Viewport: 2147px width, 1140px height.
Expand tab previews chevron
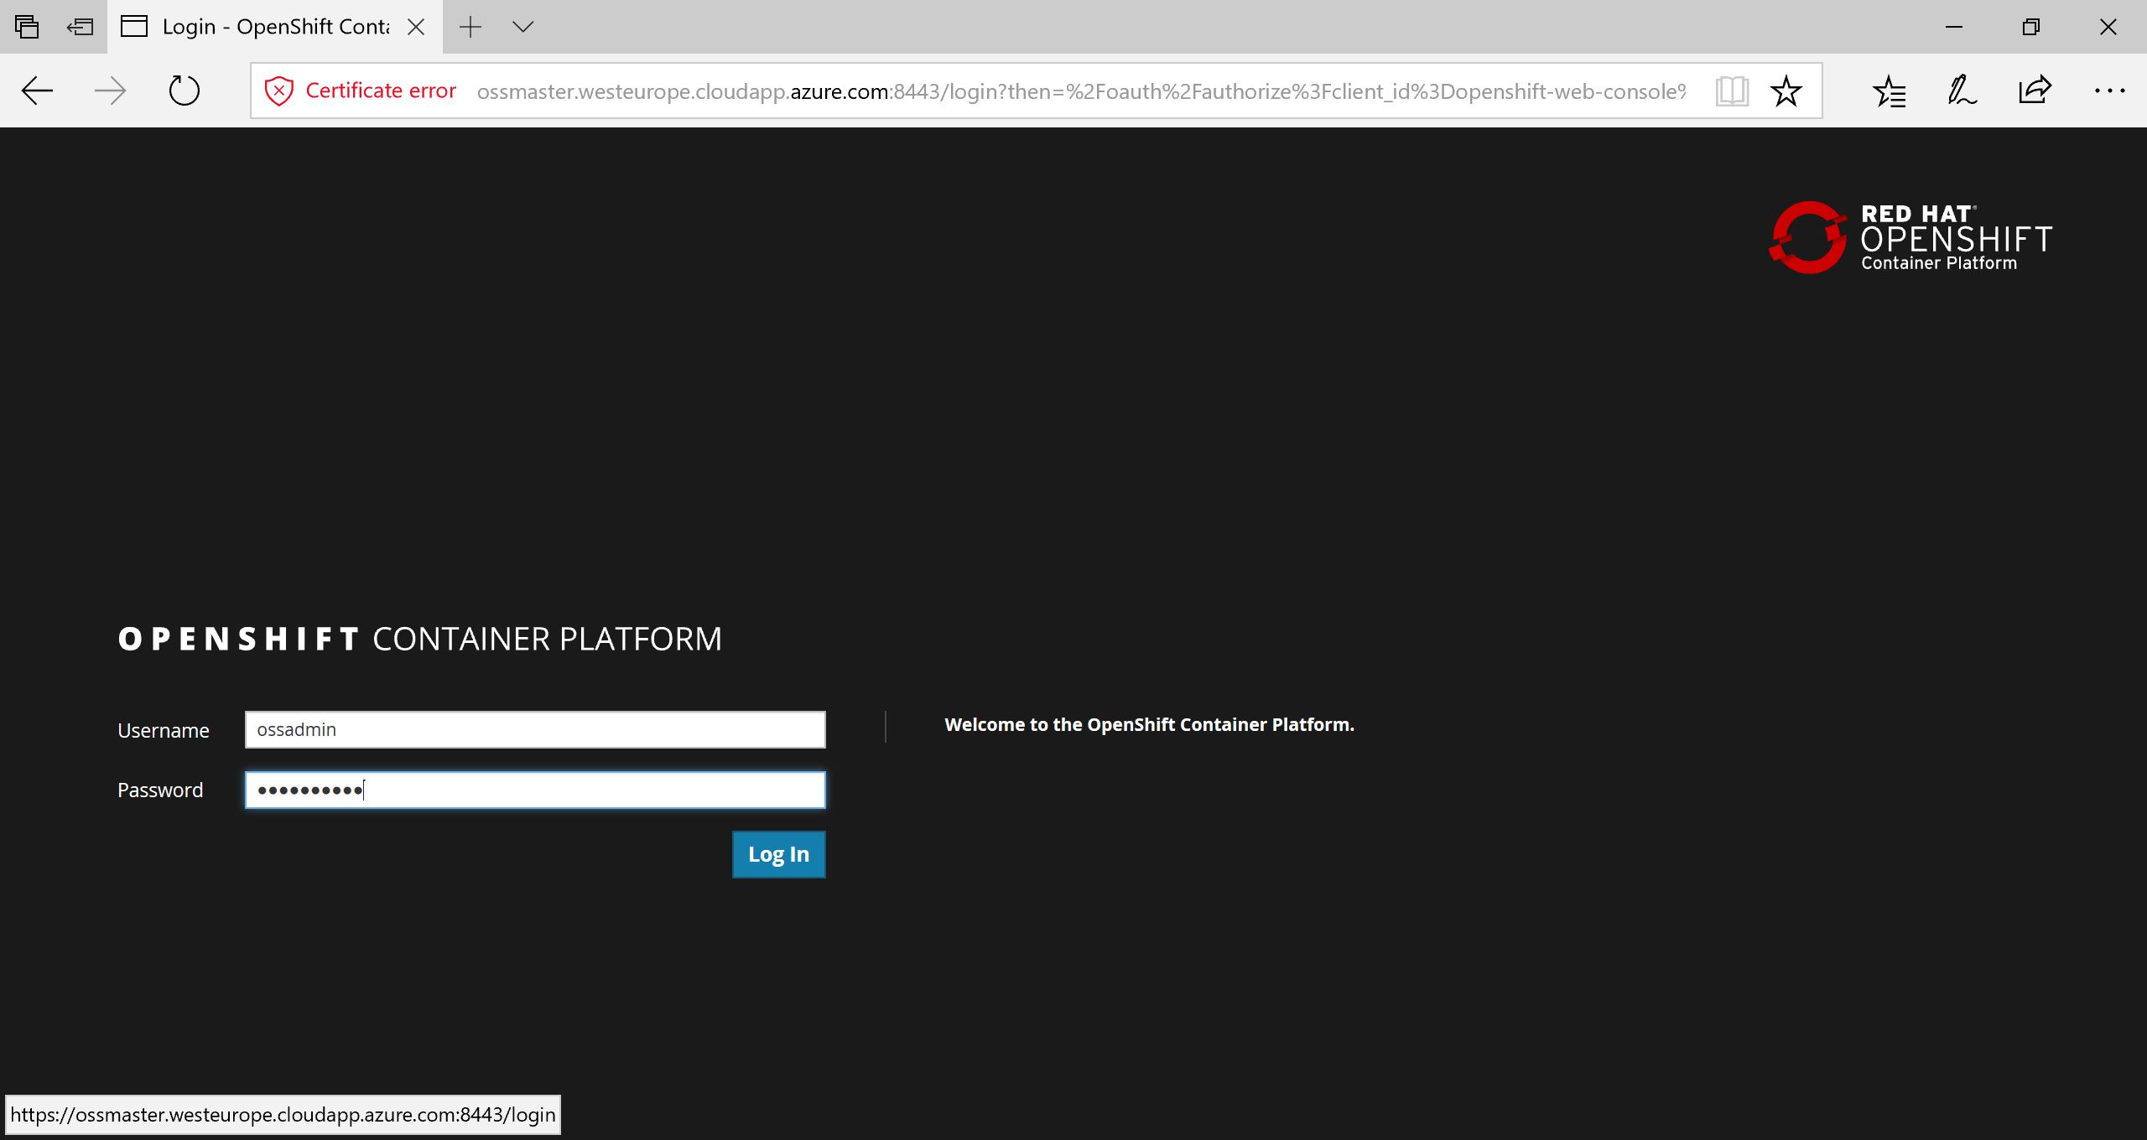pos(522,27)
